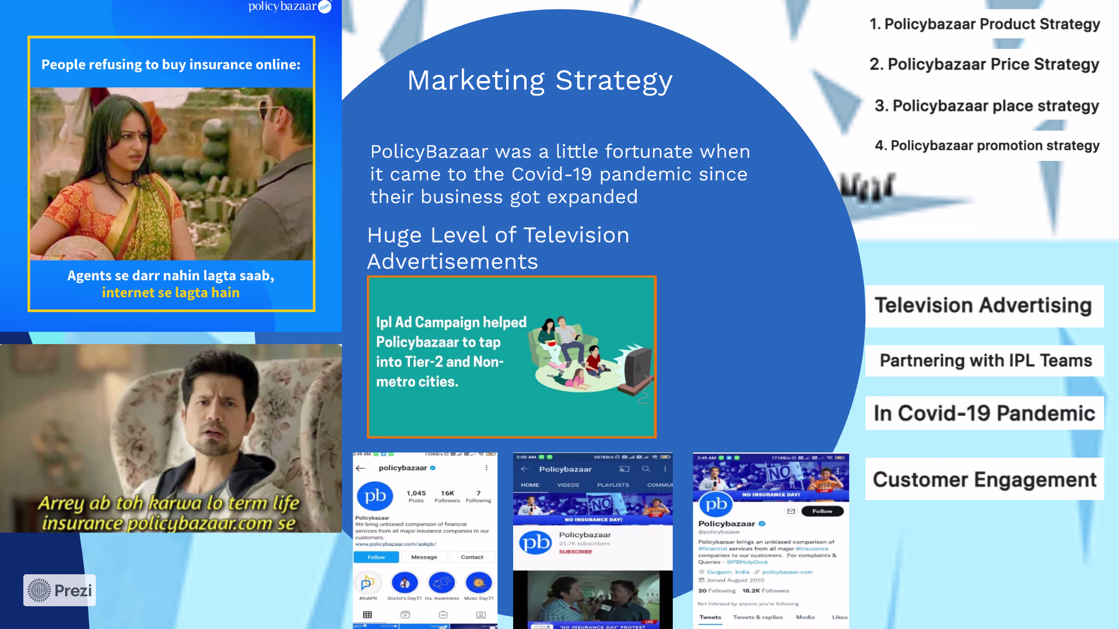This screenshot has height=629, width=1119.
Task: Click the 'People refusing to buy insurance' meme image
Action: coord(171,174)
